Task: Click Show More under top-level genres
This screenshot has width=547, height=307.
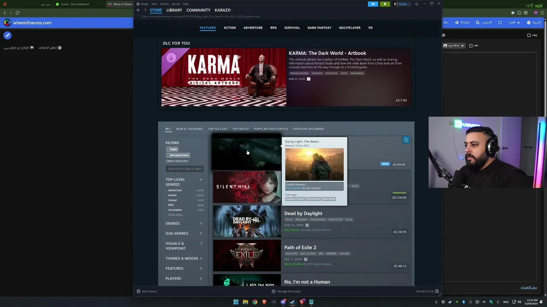Action: pyautogui.click(x=176, y=215)
